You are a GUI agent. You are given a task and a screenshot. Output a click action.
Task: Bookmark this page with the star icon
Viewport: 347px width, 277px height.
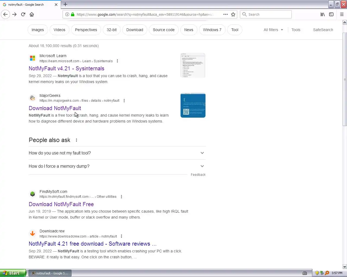tap(233, 14)
